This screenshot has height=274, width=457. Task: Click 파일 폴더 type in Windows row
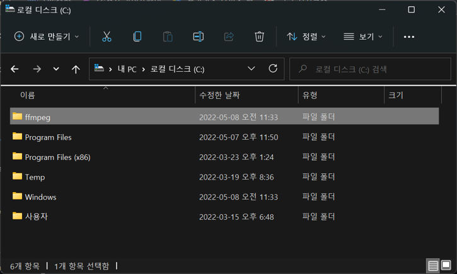[318, 197]
